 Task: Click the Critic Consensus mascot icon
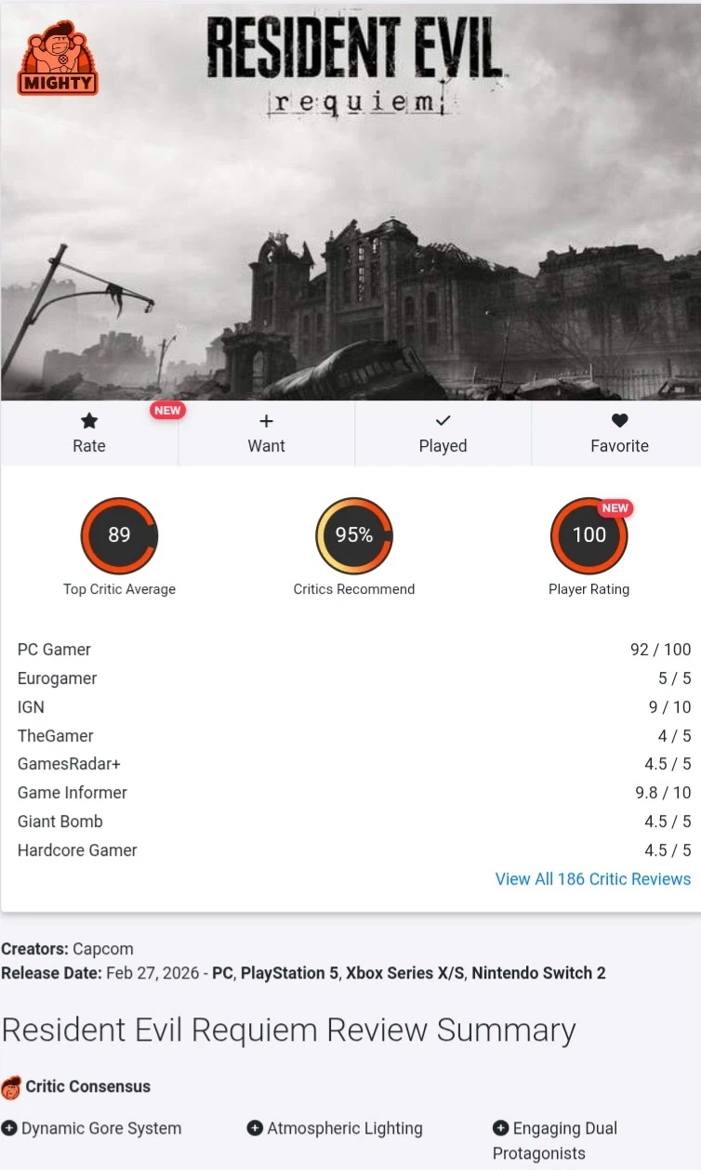pyautogui.click(x=11, y=1087)
